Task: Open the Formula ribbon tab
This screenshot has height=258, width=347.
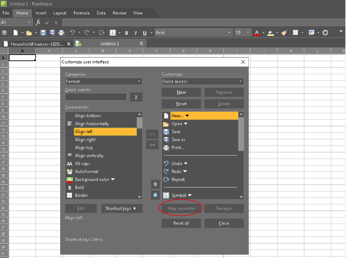Action: coord(81,13)
